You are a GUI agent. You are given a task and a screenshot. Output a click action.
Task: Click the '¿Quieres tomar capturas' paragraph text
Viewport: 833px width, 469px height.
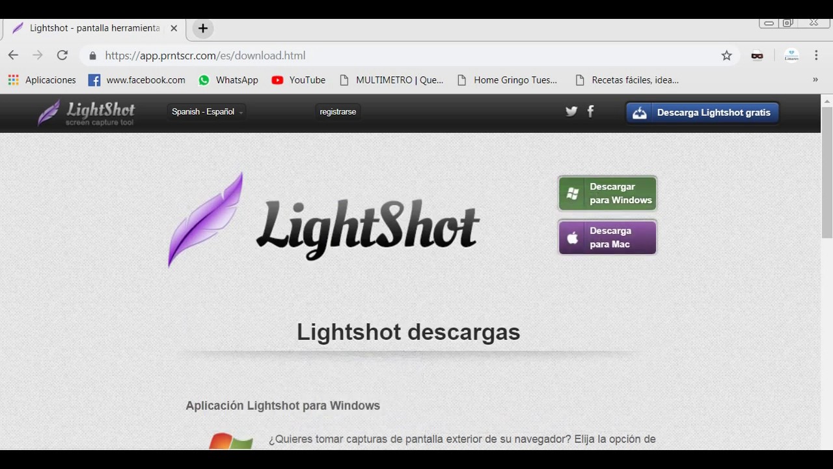[x=462, y=439]
